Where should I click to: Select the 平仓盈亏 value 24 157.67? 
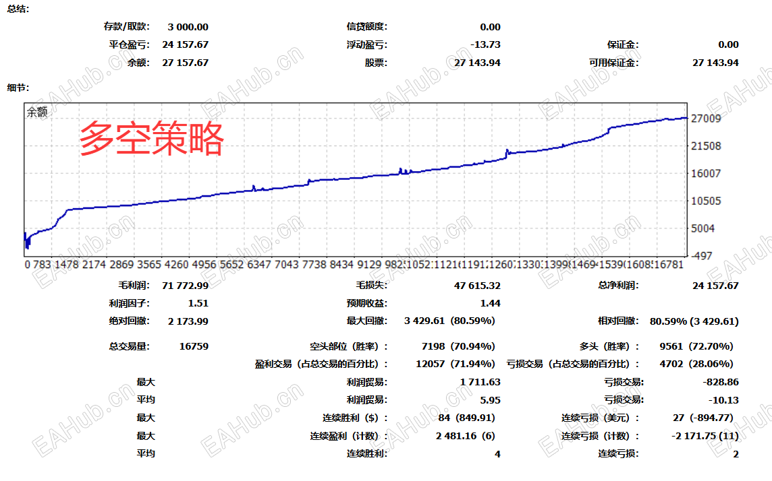pyautogui.click(x=186, y=44)
